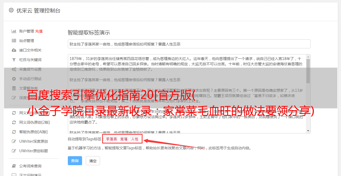Click the 充值 recharge link

39,31
